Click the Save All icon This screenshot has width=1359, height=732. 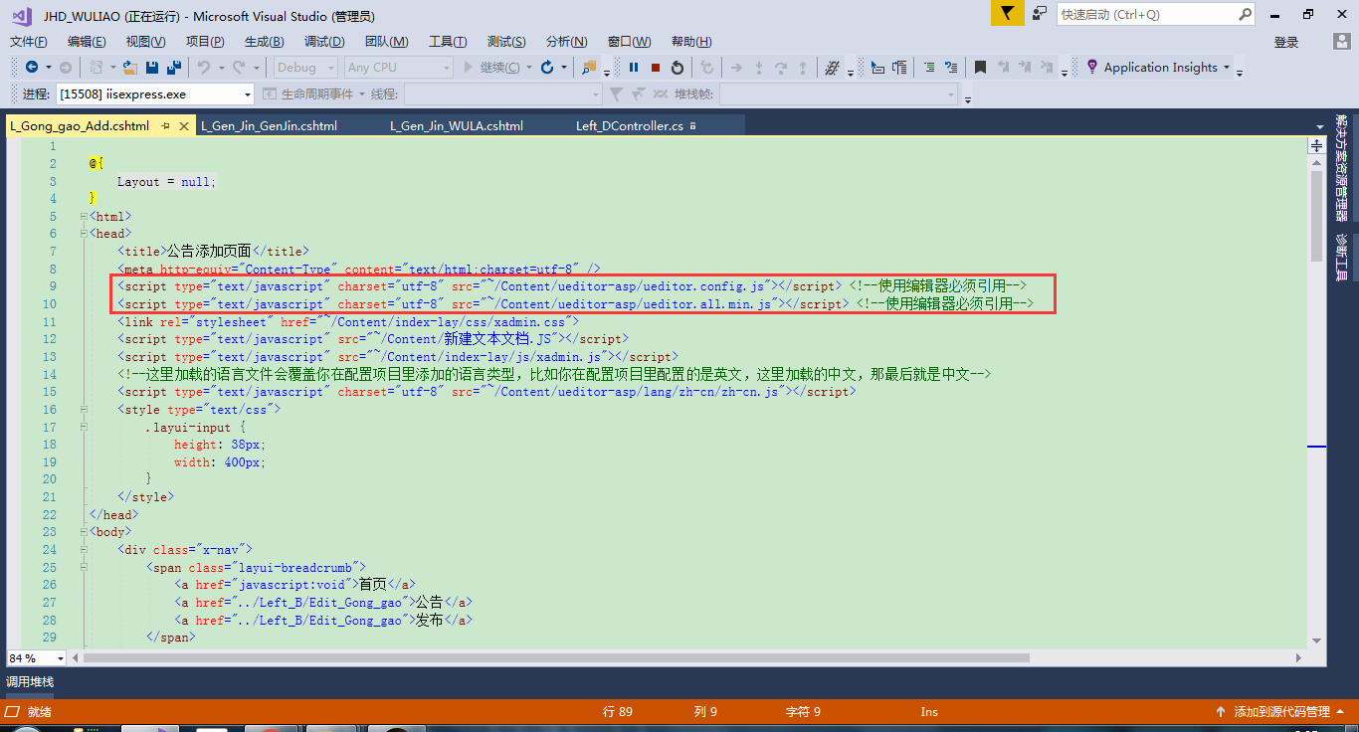click(x=174, y=68)
